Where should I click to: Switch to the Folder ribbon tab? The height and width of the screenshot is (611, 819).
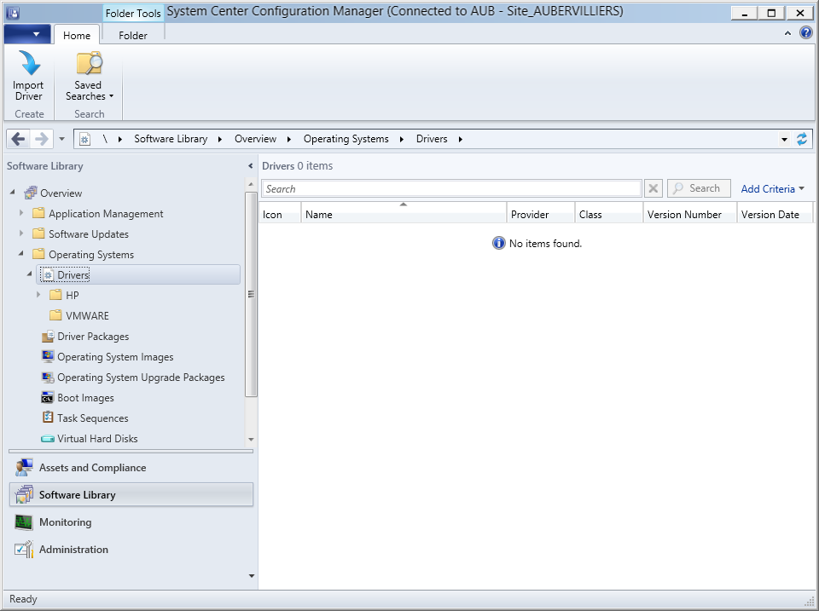point(133,35)
